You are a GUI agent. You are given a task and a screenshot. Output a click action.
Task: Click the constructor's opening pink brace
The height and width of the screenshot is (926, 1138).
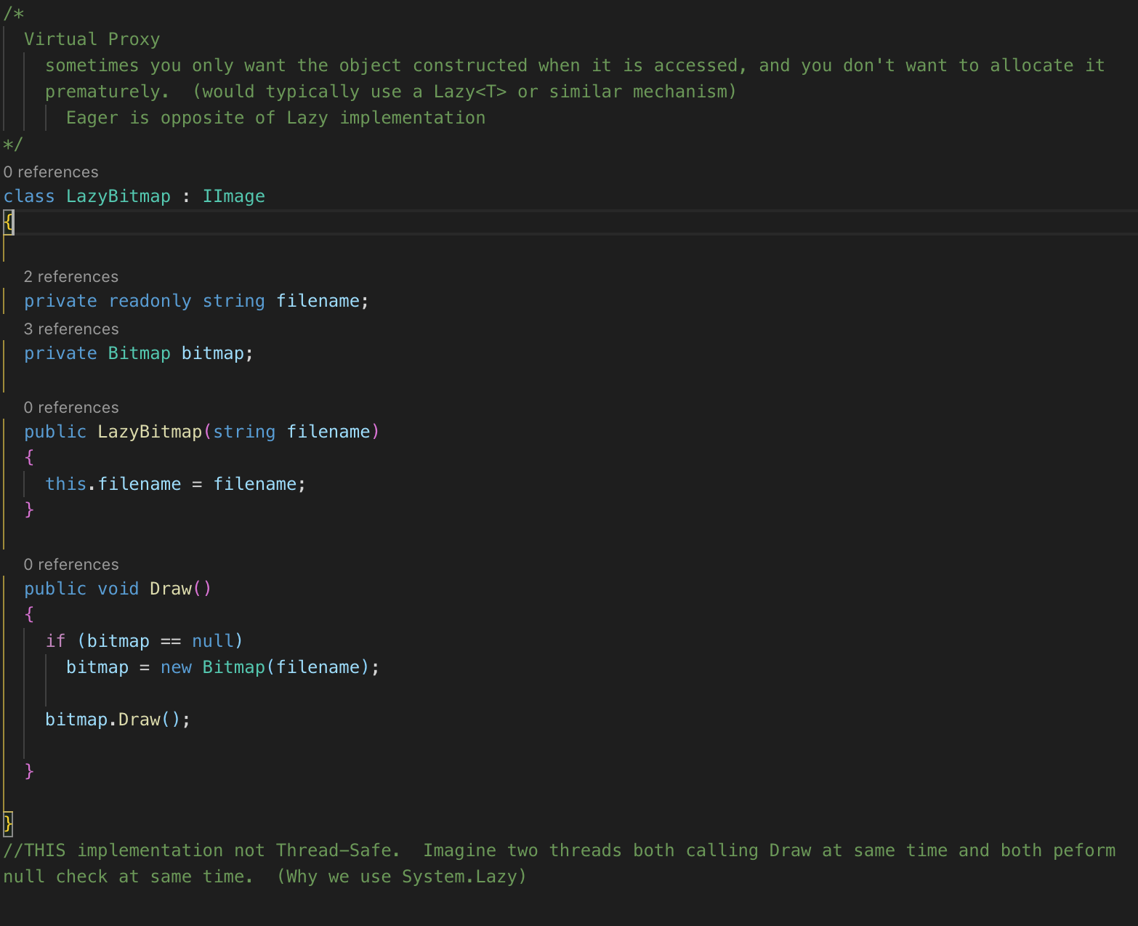[29, 457]
